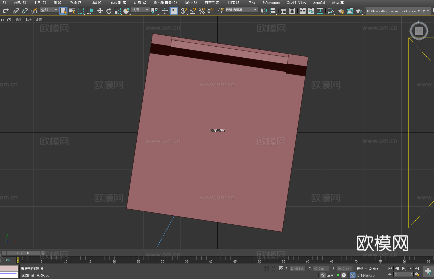Screen dimensions: 434x279
Task: Open mini curve editor icon
Action: coord(8,260)
